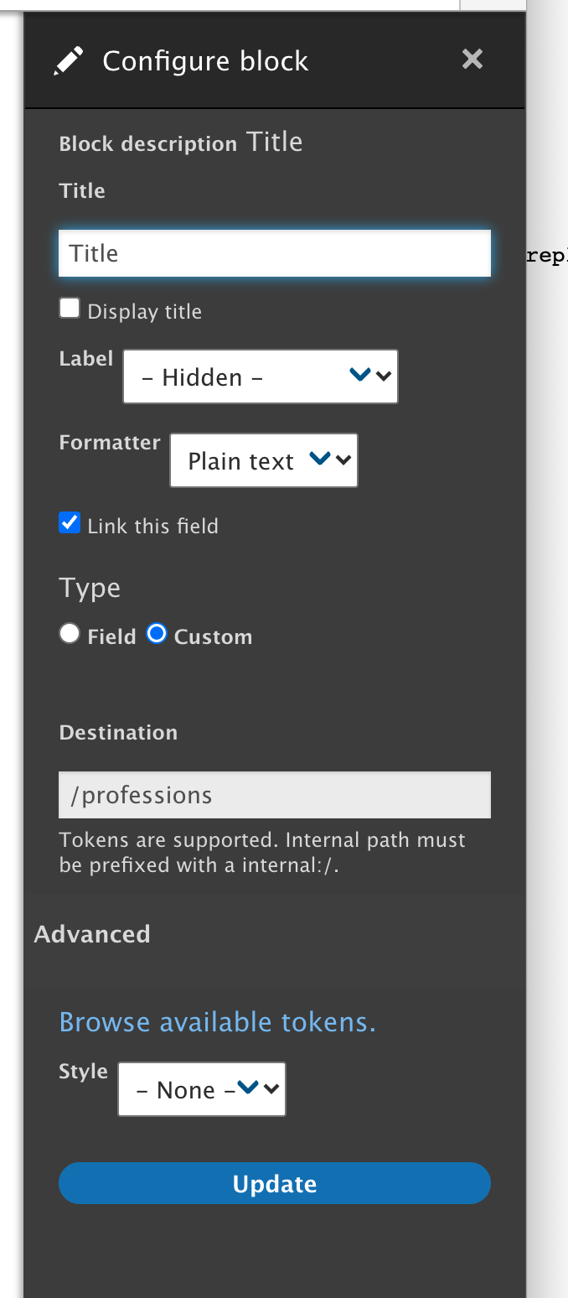Click Browse available tokens link
The height and width of the screenshot is (1298, 568).
click(217, 1021)
